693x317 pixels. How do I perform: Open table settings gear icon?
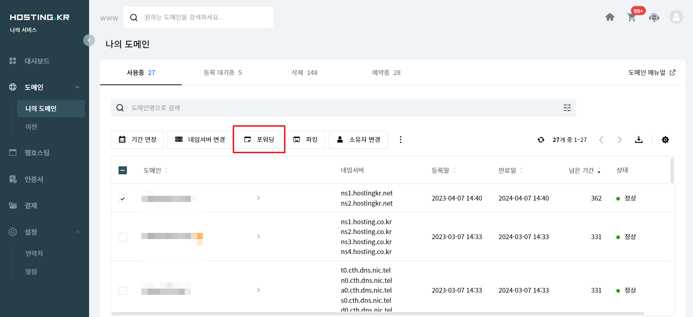click(x=665, y=140)
